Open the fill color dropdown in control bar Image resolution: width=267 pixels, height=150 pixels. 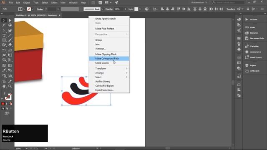tap(24, 9)
